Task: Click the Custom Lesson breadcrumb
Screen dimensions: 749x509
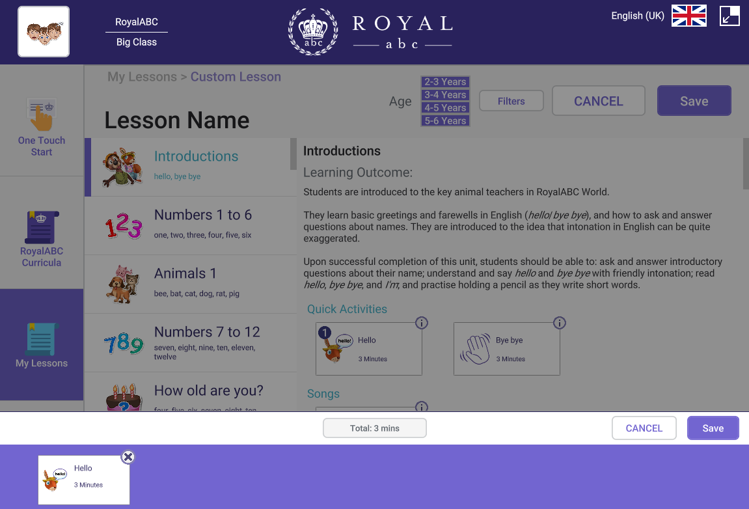Action: tap(236, 77)
